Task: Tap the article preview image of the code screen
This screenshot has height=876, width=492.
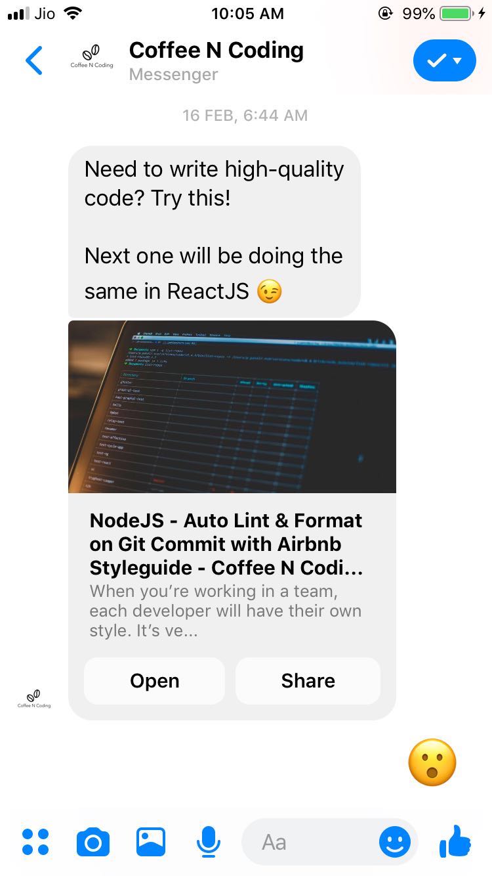Action: click(x=232, y=406)
